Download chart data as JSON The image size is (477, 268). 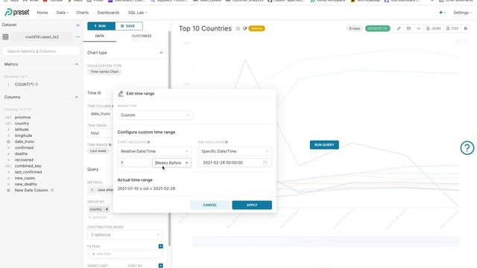434,28
